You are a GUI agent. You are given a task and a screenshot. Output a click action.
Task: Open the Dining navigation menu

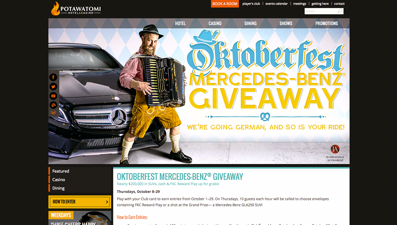pyautogui.click(x=250, y=23)
